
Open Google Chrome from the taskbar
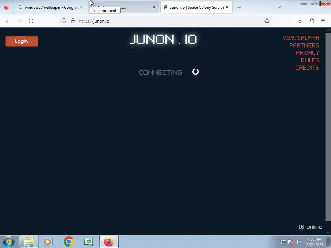[x=69, y=242]
